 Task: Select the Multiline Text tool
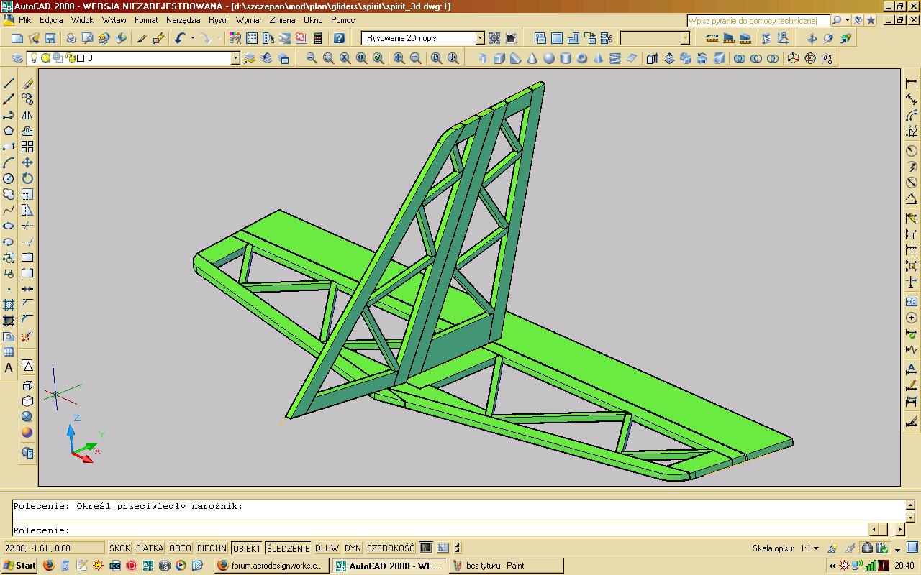pos(9,368)
